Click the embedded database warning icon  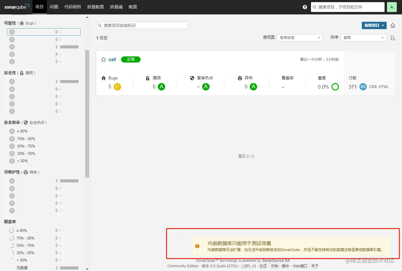pos(197,246)
